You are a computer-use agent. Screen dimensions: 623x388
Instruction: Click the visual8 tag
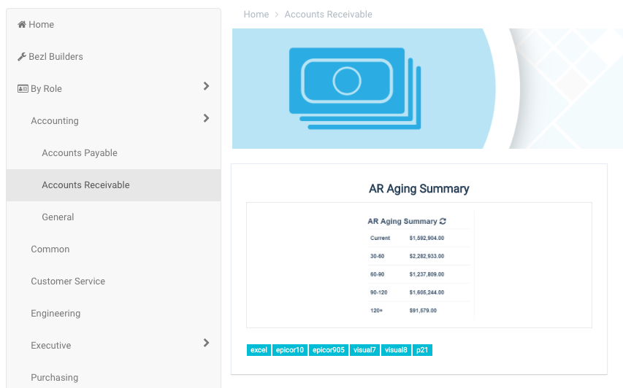coord(396,350)
